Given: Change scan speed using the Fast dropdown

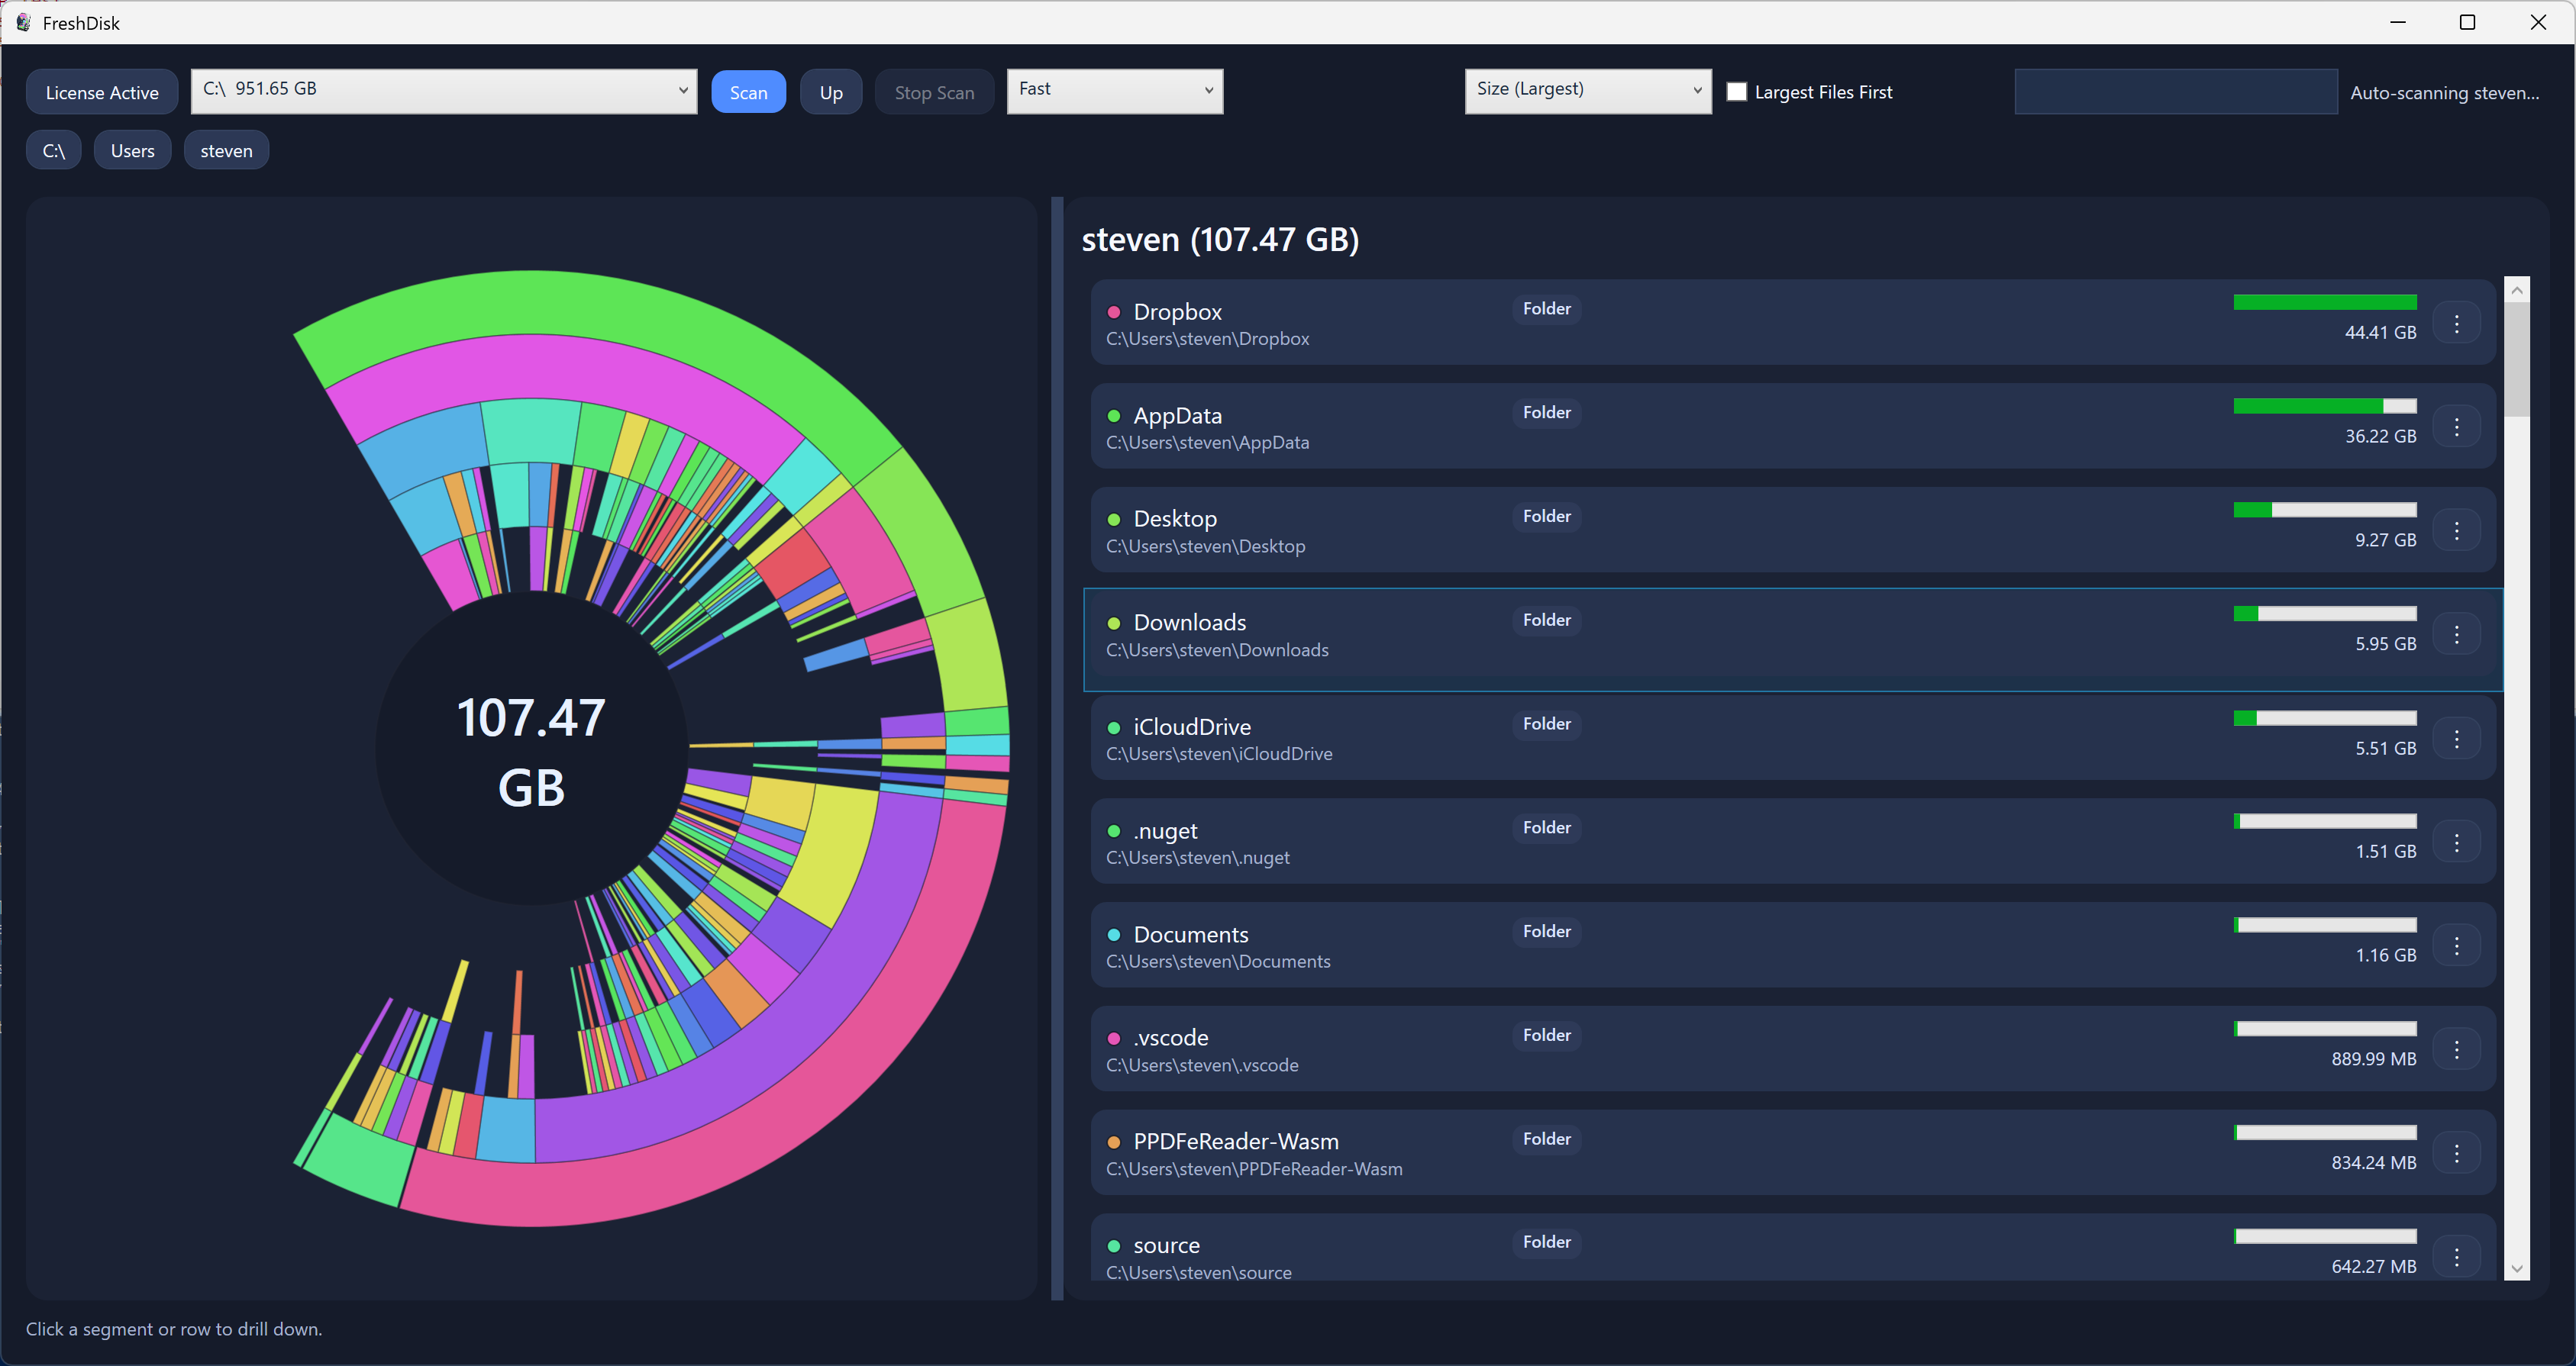Looking at the screenshot, I should pos(1115,91).
